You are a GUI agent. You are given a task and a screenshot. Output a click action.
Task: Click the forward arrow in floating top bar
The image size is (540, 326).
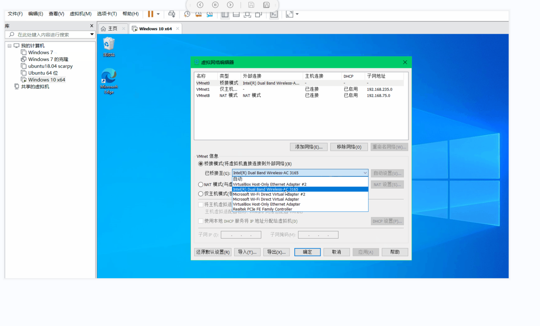[230, 5]
